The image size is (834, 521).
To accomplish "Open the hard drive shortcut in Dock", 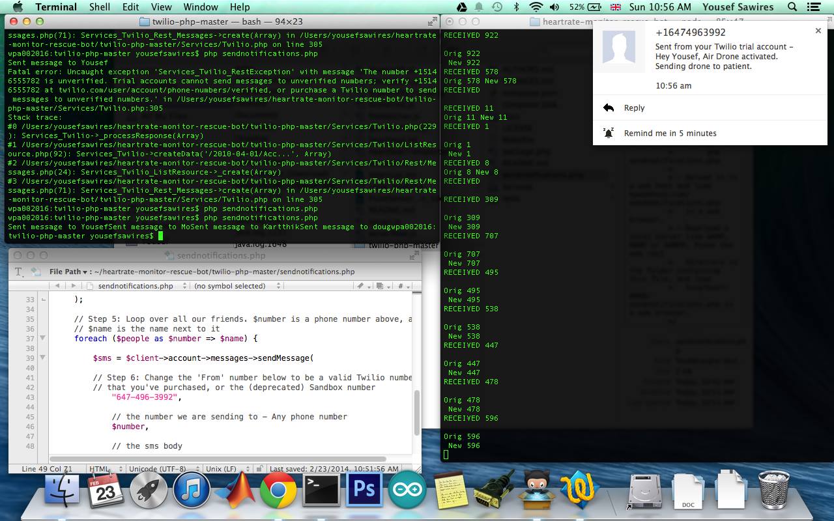I will click(645, 490).
